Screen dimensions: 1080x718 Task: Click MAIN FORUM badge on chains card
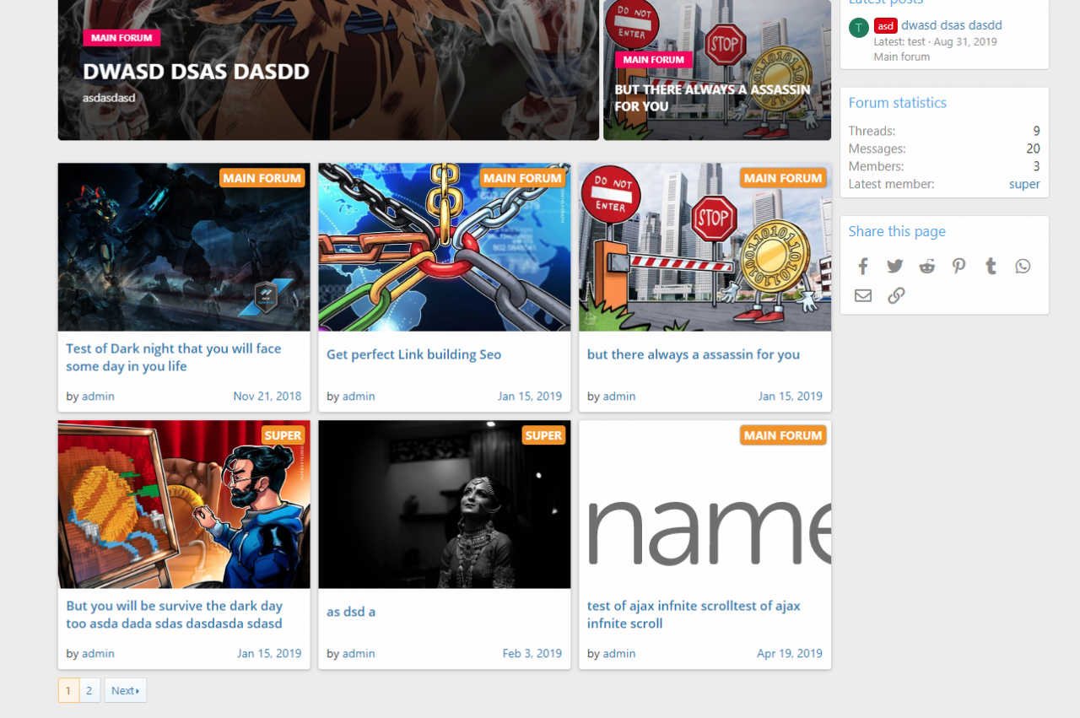(x=523, y=178)
